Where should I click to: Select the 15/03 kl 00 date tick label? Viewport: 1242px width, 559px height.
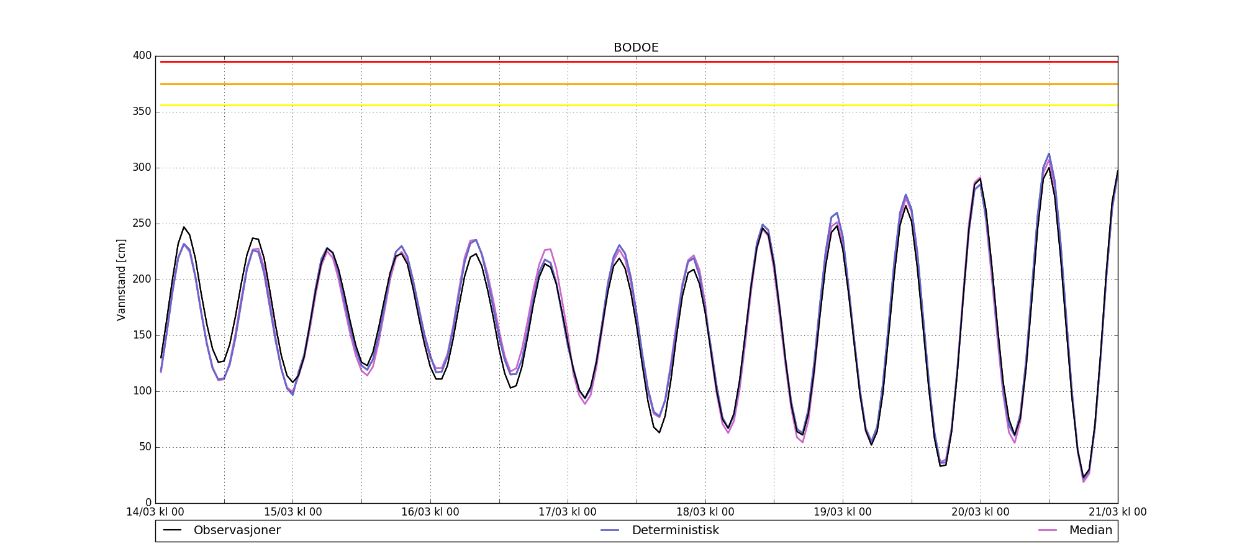tap(293, 512)
